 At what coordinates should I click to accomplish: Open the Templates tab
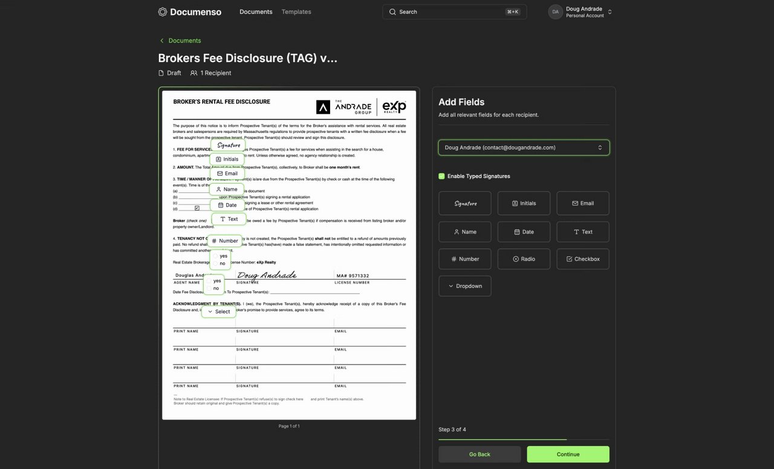296,12
